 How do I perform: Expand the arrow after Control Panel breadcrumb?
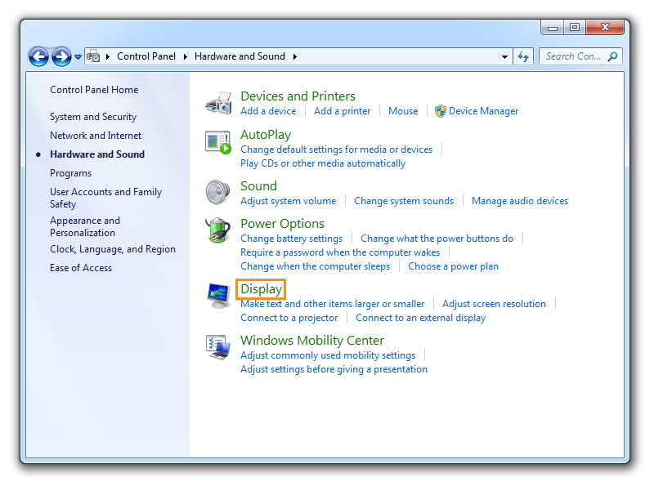(x=186, y=56)
